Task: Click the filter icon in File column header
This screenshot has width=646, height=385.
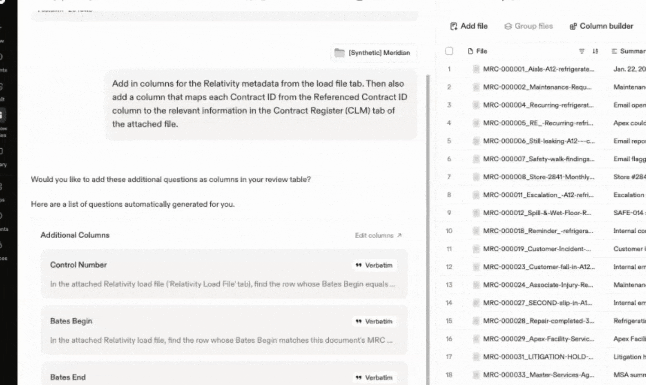Action: coord(581,51)
